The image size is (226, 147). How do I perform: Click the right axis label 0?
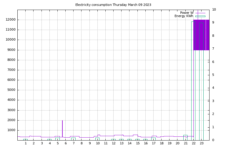click(213, 140)
